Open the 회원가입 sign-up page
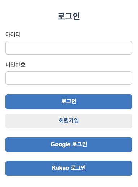Viewport: 138px width, 187px height. tap(69, 121)
